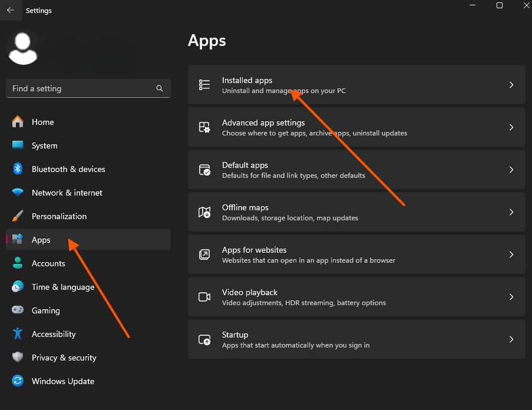Expand Apps for websites chevron
532x410 pixels.
[511, 254]
